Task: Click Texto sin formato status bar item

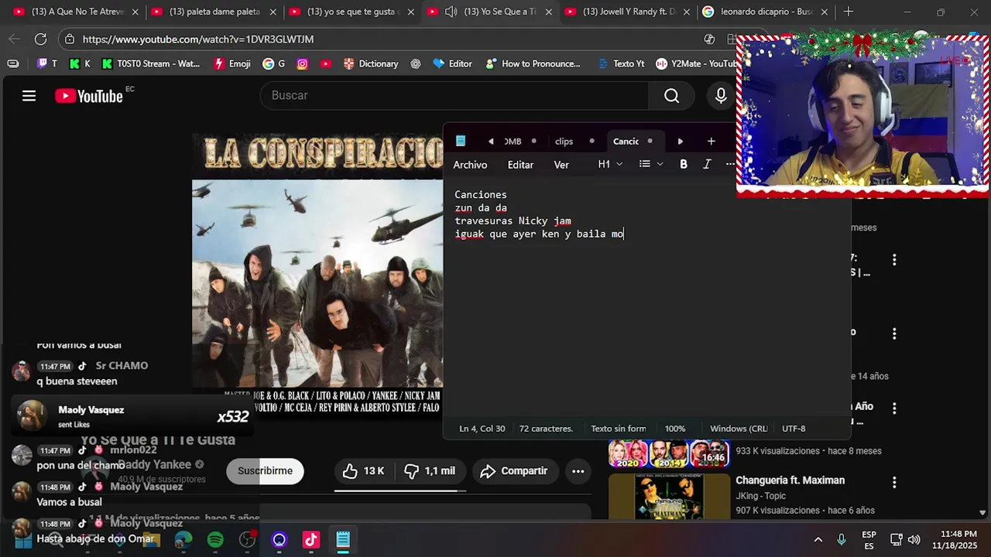Action: pyautogui.click(x=618, y=429)
